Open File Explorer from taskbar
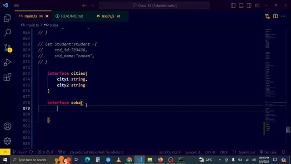Viewport: 291px width, 164px height. [150, 160]
